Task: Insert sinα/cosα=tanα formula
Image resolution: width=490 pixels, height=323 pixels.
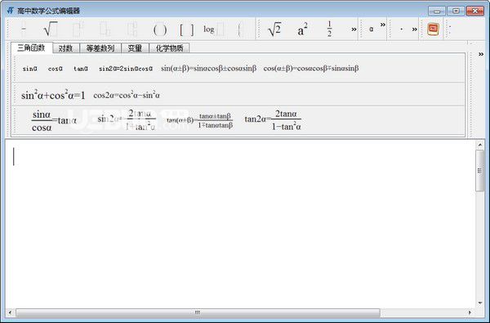Action: click(x=54, y=120)
